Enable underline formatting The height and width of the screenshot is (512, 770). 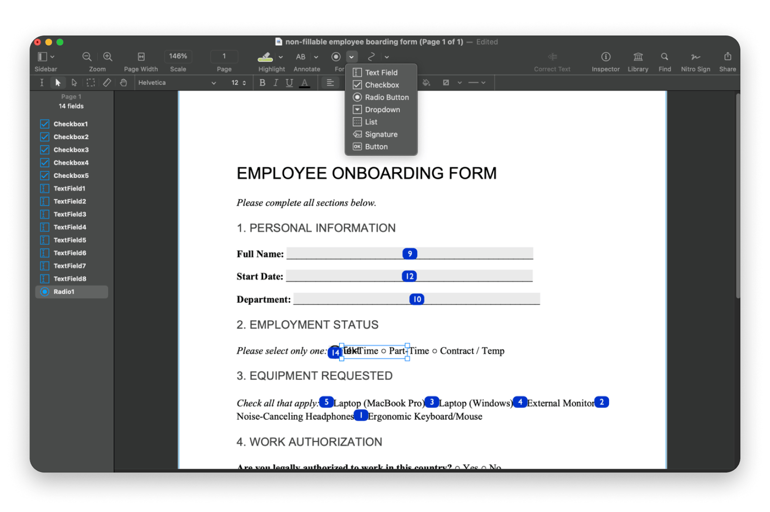tap(289, 82)
